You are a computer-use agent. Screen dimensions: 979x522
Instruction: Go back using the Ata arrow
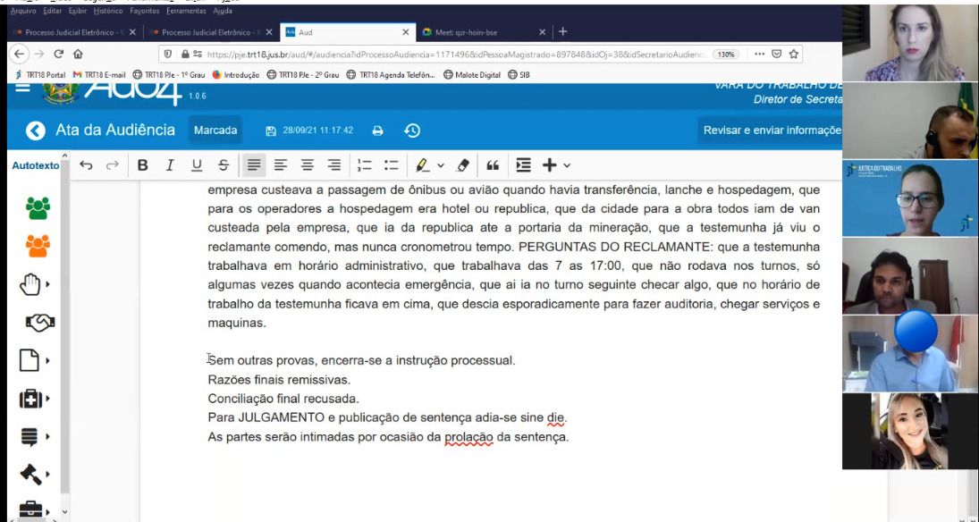[36, 130]
